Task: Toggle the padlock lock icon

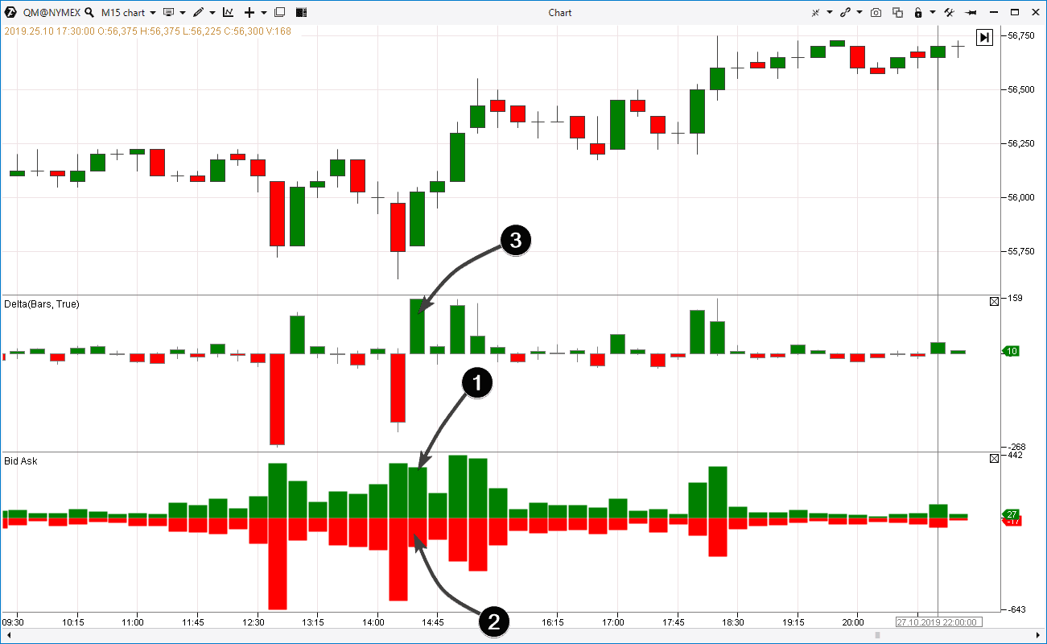Action: pyautogui.click(x=918, y=12)
